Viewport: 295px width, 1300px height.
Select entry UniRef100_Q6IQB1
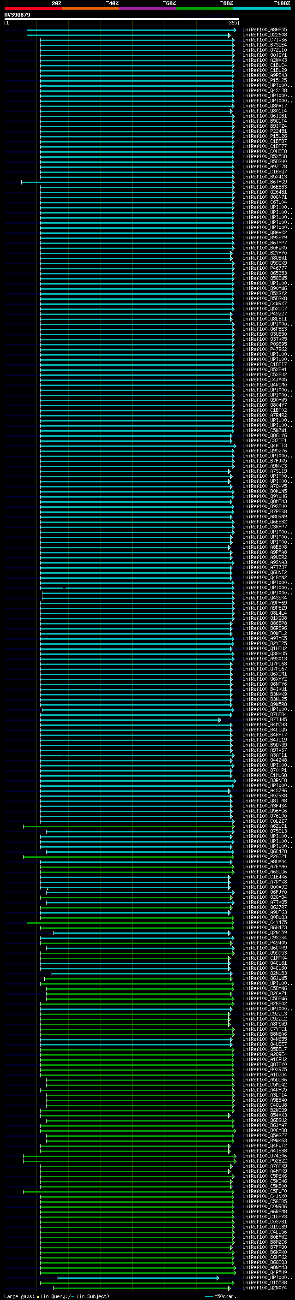[265, 116]
